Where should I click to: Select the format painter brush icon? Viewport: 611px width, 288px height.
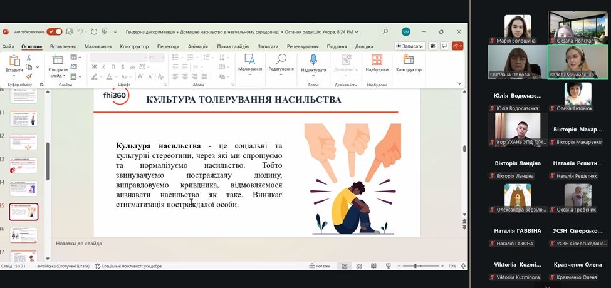click(29, 76)
